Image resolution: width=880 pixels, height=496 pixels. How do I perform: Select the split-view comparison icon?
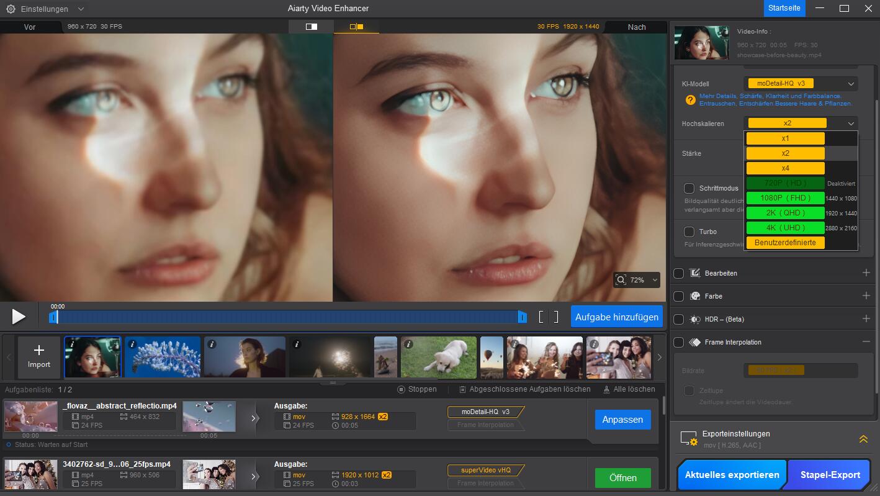(x=311, y=27)
